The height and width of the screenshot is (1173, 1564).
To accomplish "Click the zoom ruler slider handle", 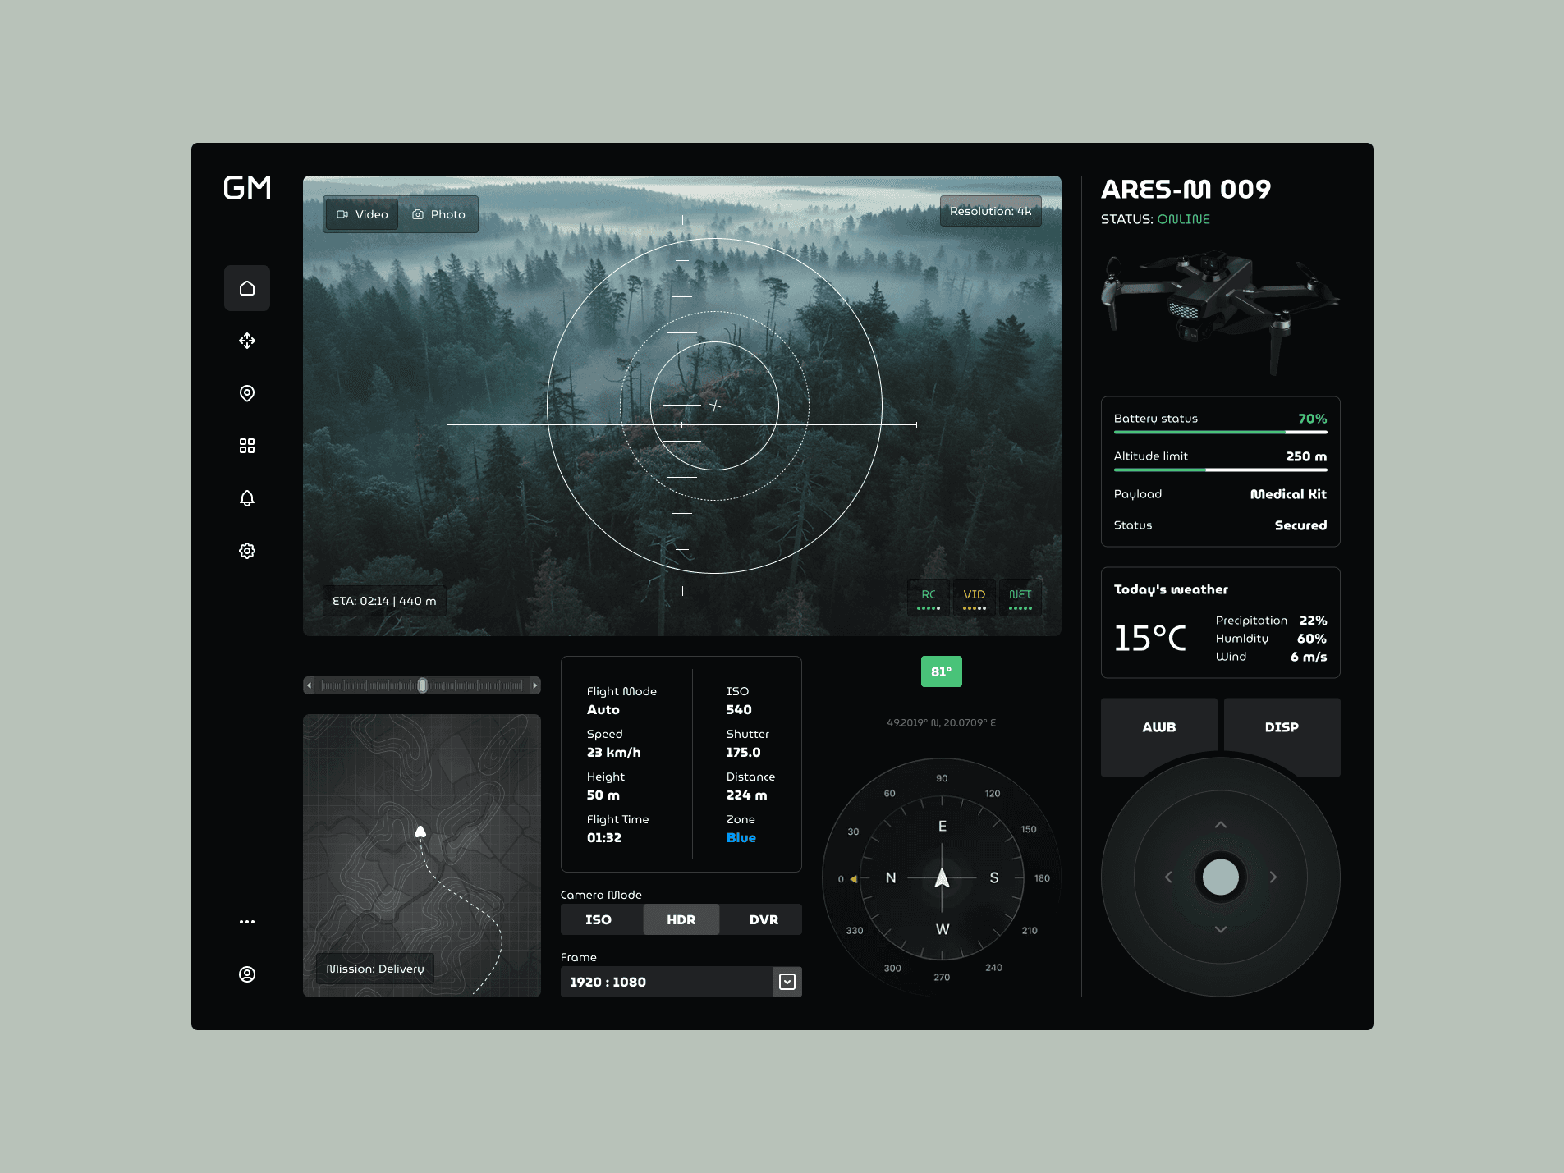I will tap(423, 685).
